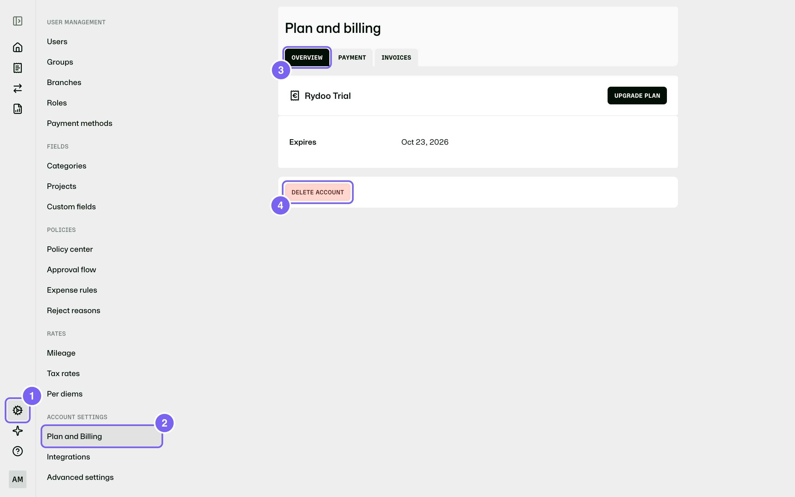The image size is (795, 497).
Task: Open the Branches settings page
Action: tap(64, 83)
